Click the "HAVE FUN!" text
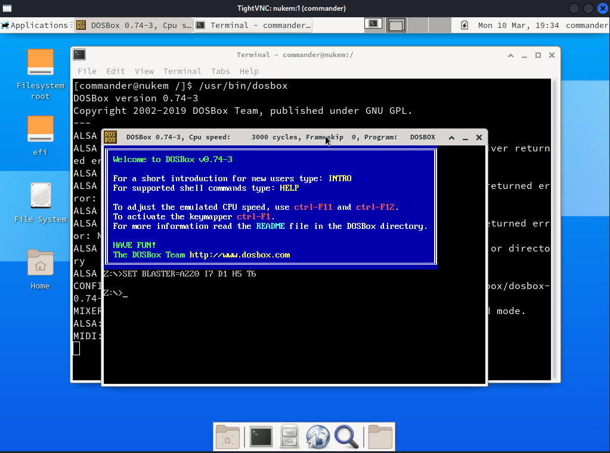Viewport: 610px width, 453px height. click(134, 246)
